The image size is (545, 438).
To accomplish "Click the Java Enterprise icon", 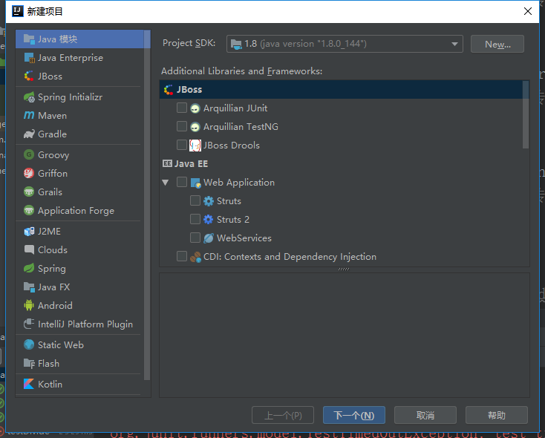I will pyautogui.click(x=29, y=58).
